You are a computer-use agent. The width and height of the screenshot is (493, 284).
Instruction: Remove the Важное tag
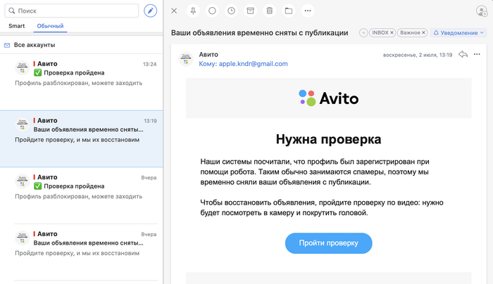pos(423,32)
